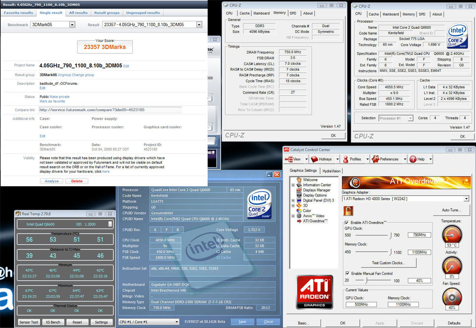Viewport: 476px width, 328px height.
Task: Click the Compare link URL field
Action: [110, 110]
